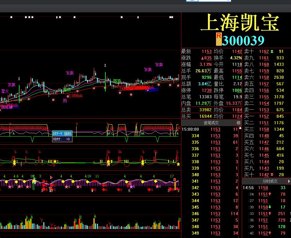Click the magenta star marker labeled 5
This screenshot has width=291, height=238.
pos(131,187)
